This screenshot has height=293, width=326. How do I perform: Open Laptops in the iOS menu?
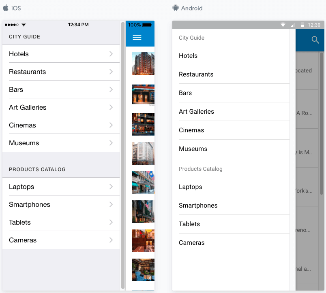click(x=61, y=187)
